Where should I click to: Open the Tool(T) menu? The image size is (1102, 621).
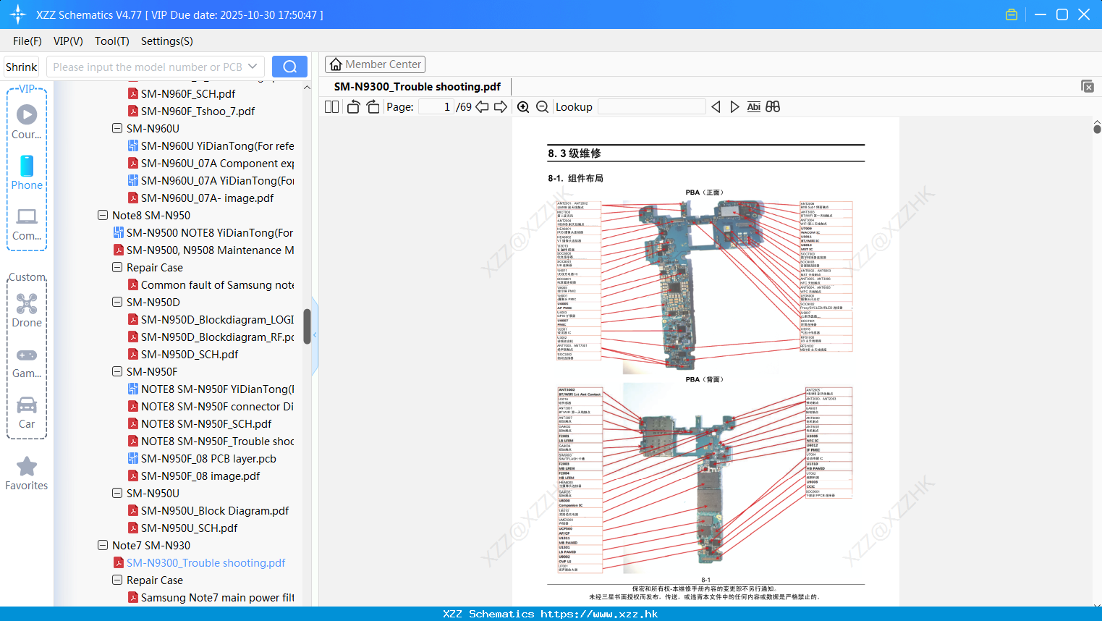point(112,41)
